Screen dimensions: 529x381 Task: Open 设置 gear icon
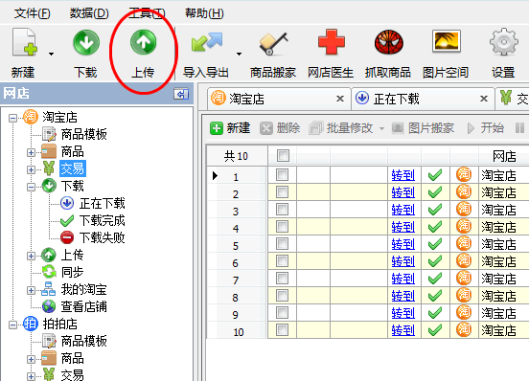point(504,42)
